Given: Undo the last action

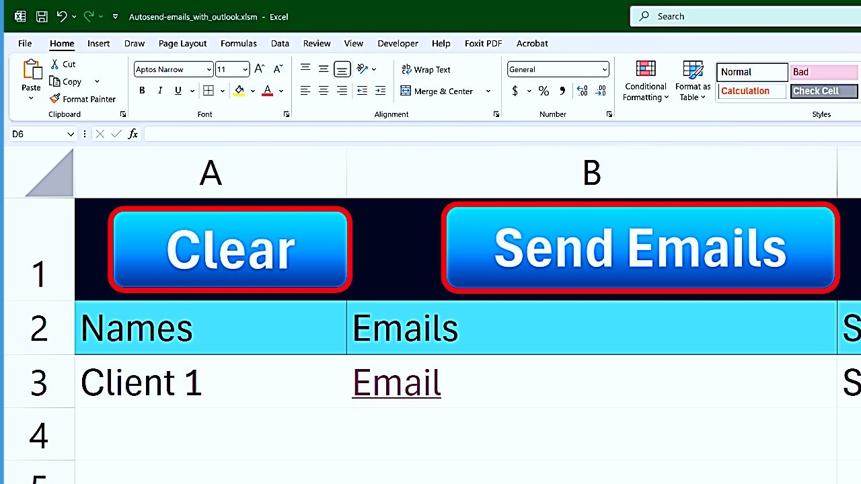Looking at the screenshot, I should (62, 17).
